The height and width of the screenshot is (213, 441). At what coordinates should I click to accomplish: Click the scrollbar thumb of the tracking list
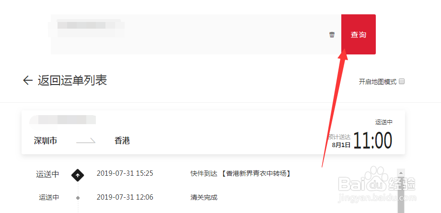[x=401, y=195]
